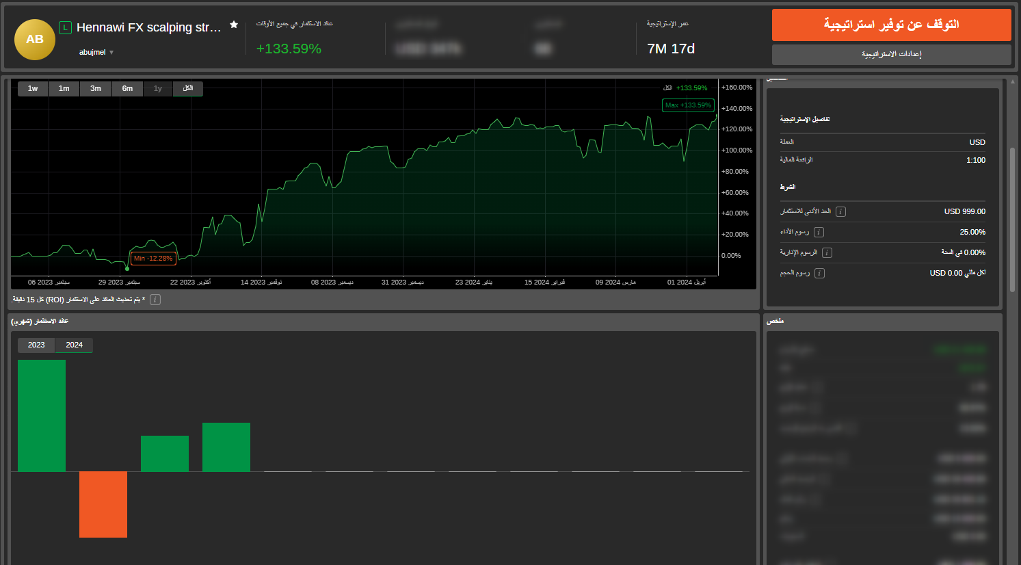Open strategy settings (إعدادات الإستراتيجية) button

click(x=891, y=54)
